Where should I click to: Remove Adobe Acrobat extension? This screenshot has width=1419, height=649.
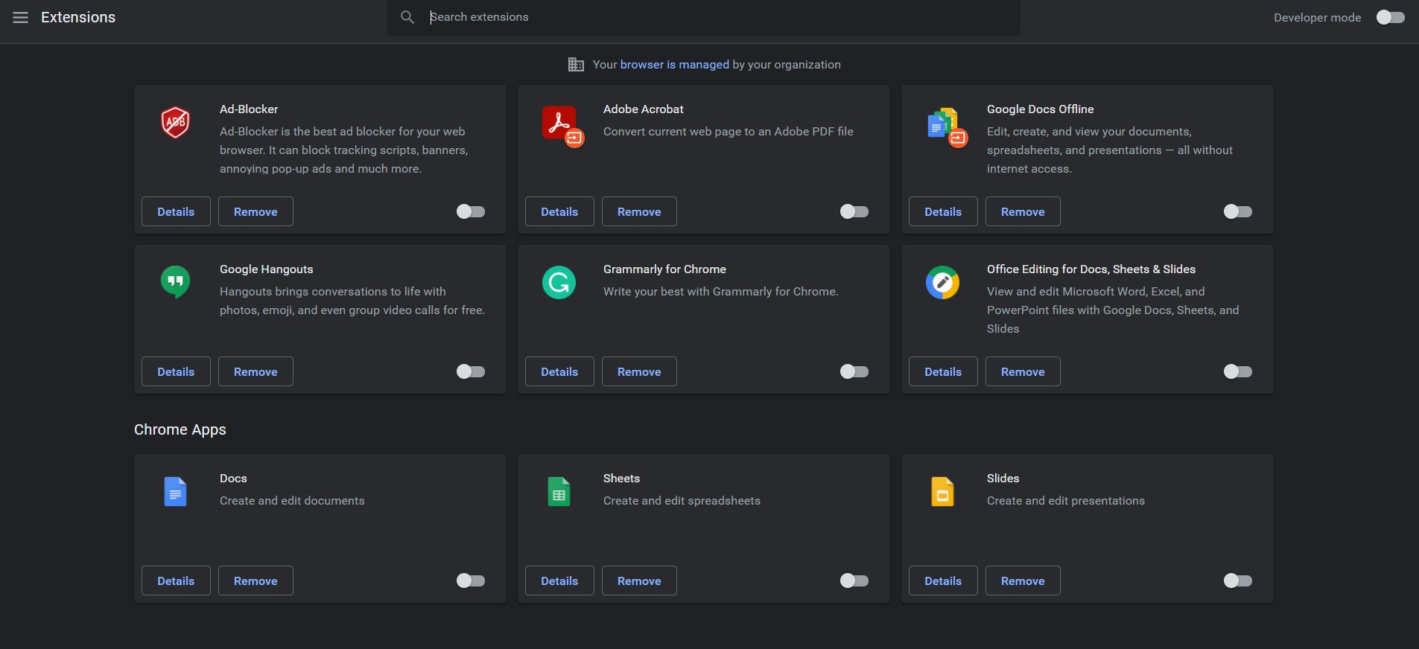pos(639,211)
